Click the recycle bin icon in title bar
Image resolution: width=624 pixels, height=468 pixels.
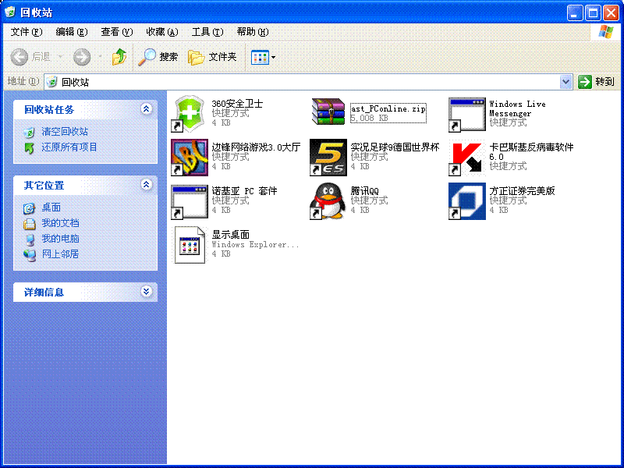tap(10, 12)
